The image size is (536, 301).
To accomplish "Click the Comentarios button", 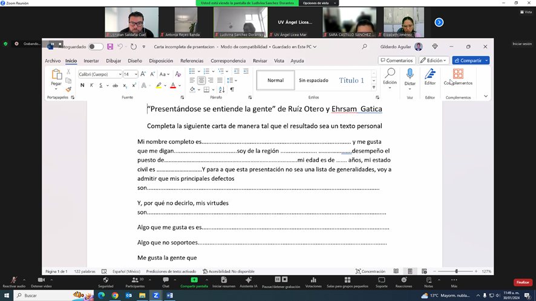I will (397, 60).
